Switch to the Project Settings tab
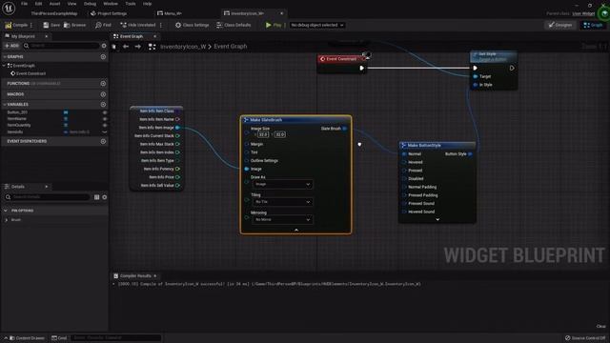 (x=109, y=13)
